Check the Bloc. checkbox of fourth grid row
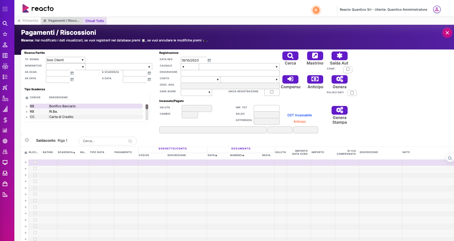Viewport: 454px width, 241px height. 35,181
